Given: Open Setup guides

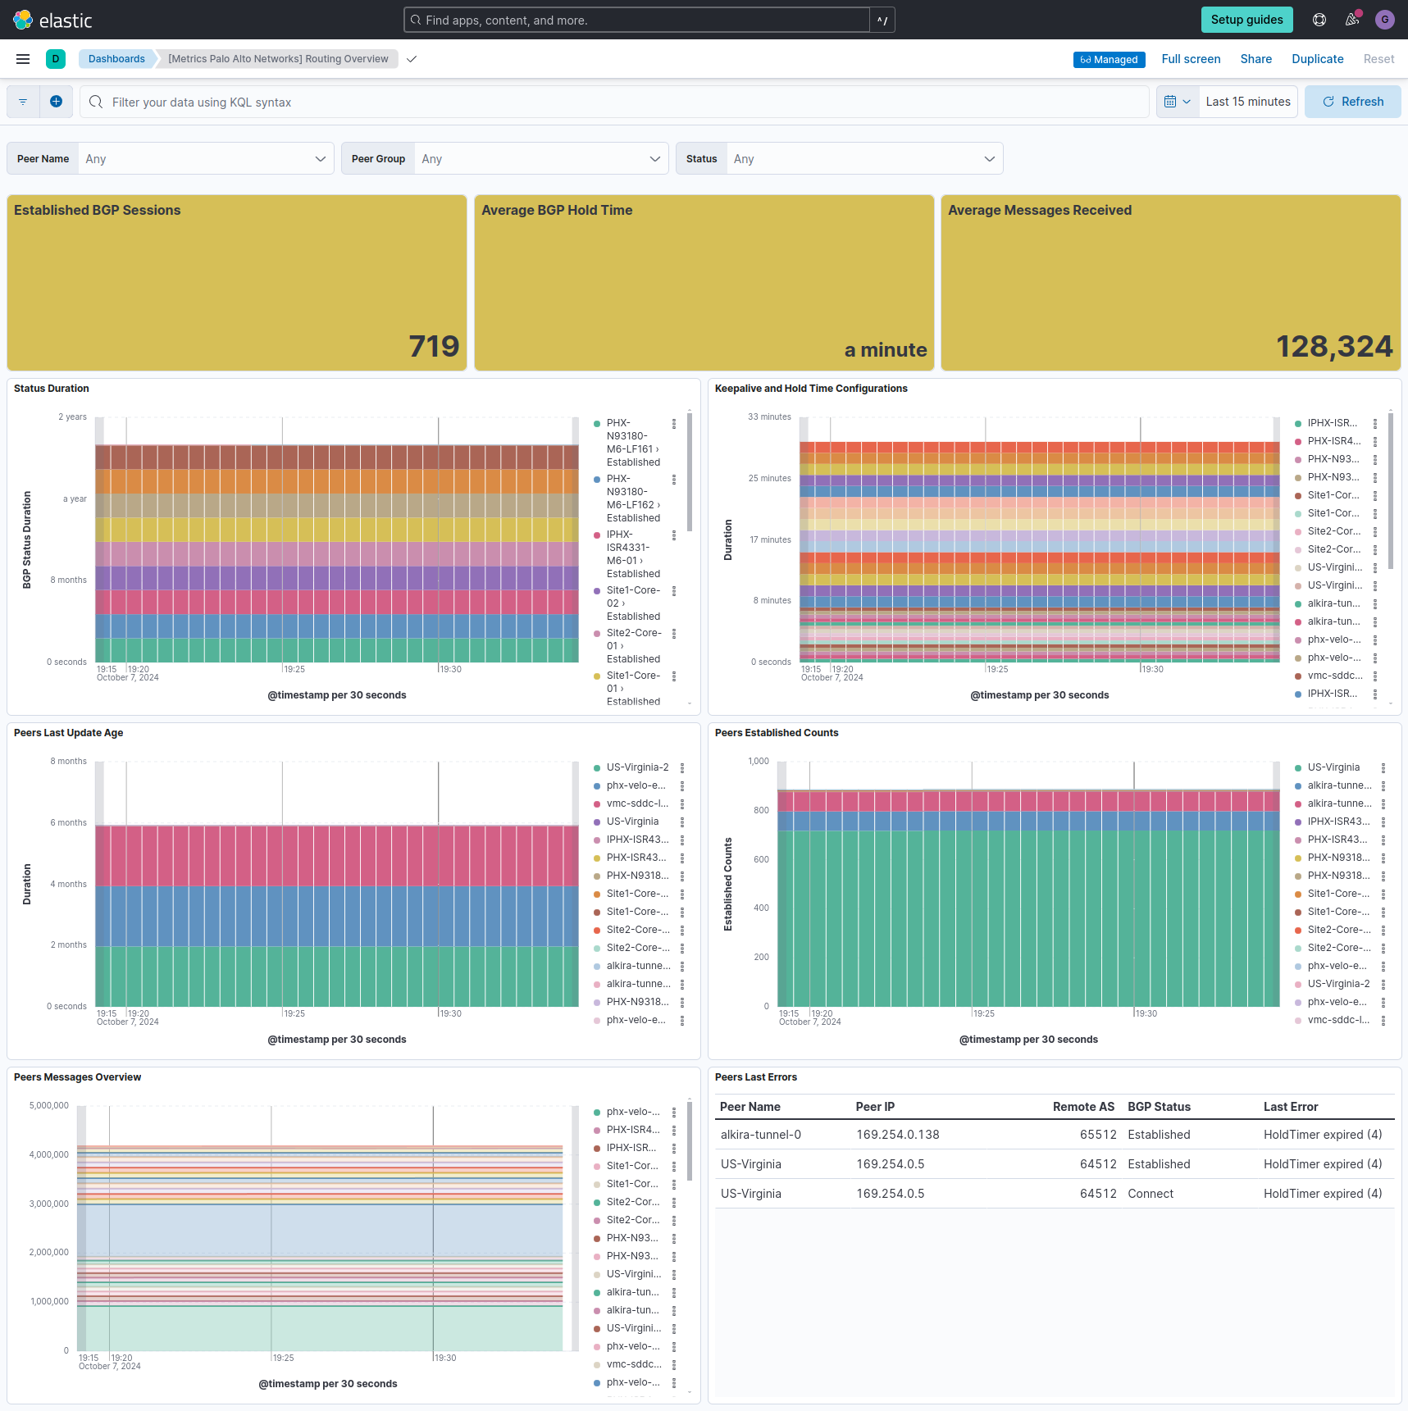Looking at the screenshot, I should (x=1247, y=20).
